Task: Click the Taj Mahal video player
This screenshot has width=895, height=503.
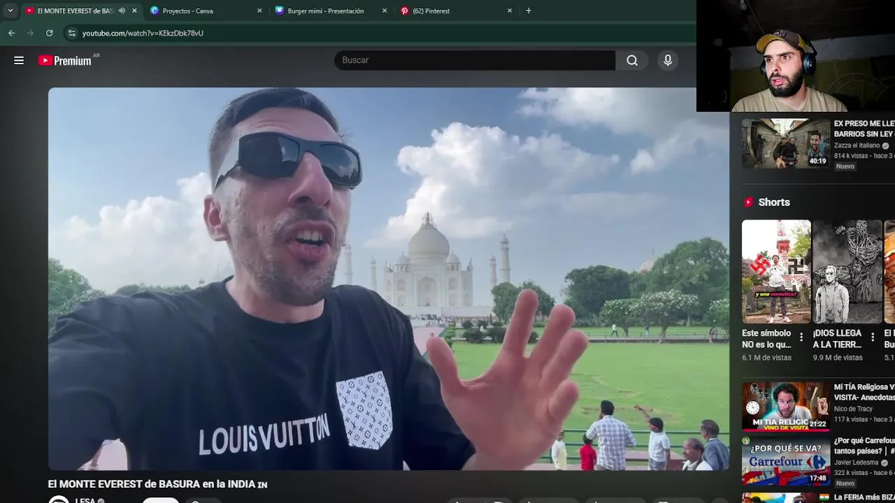Action: (389, 279)
